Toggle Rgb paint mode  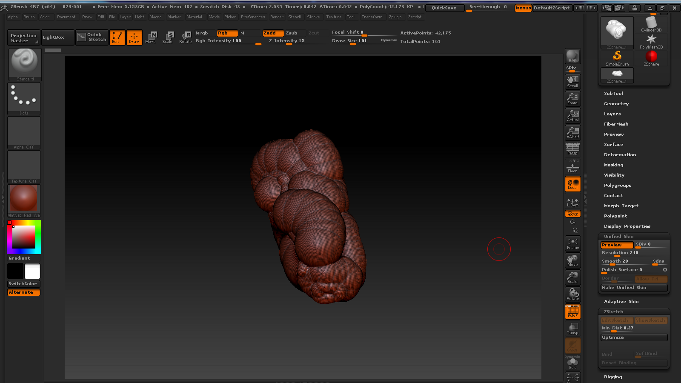(227, 33)
